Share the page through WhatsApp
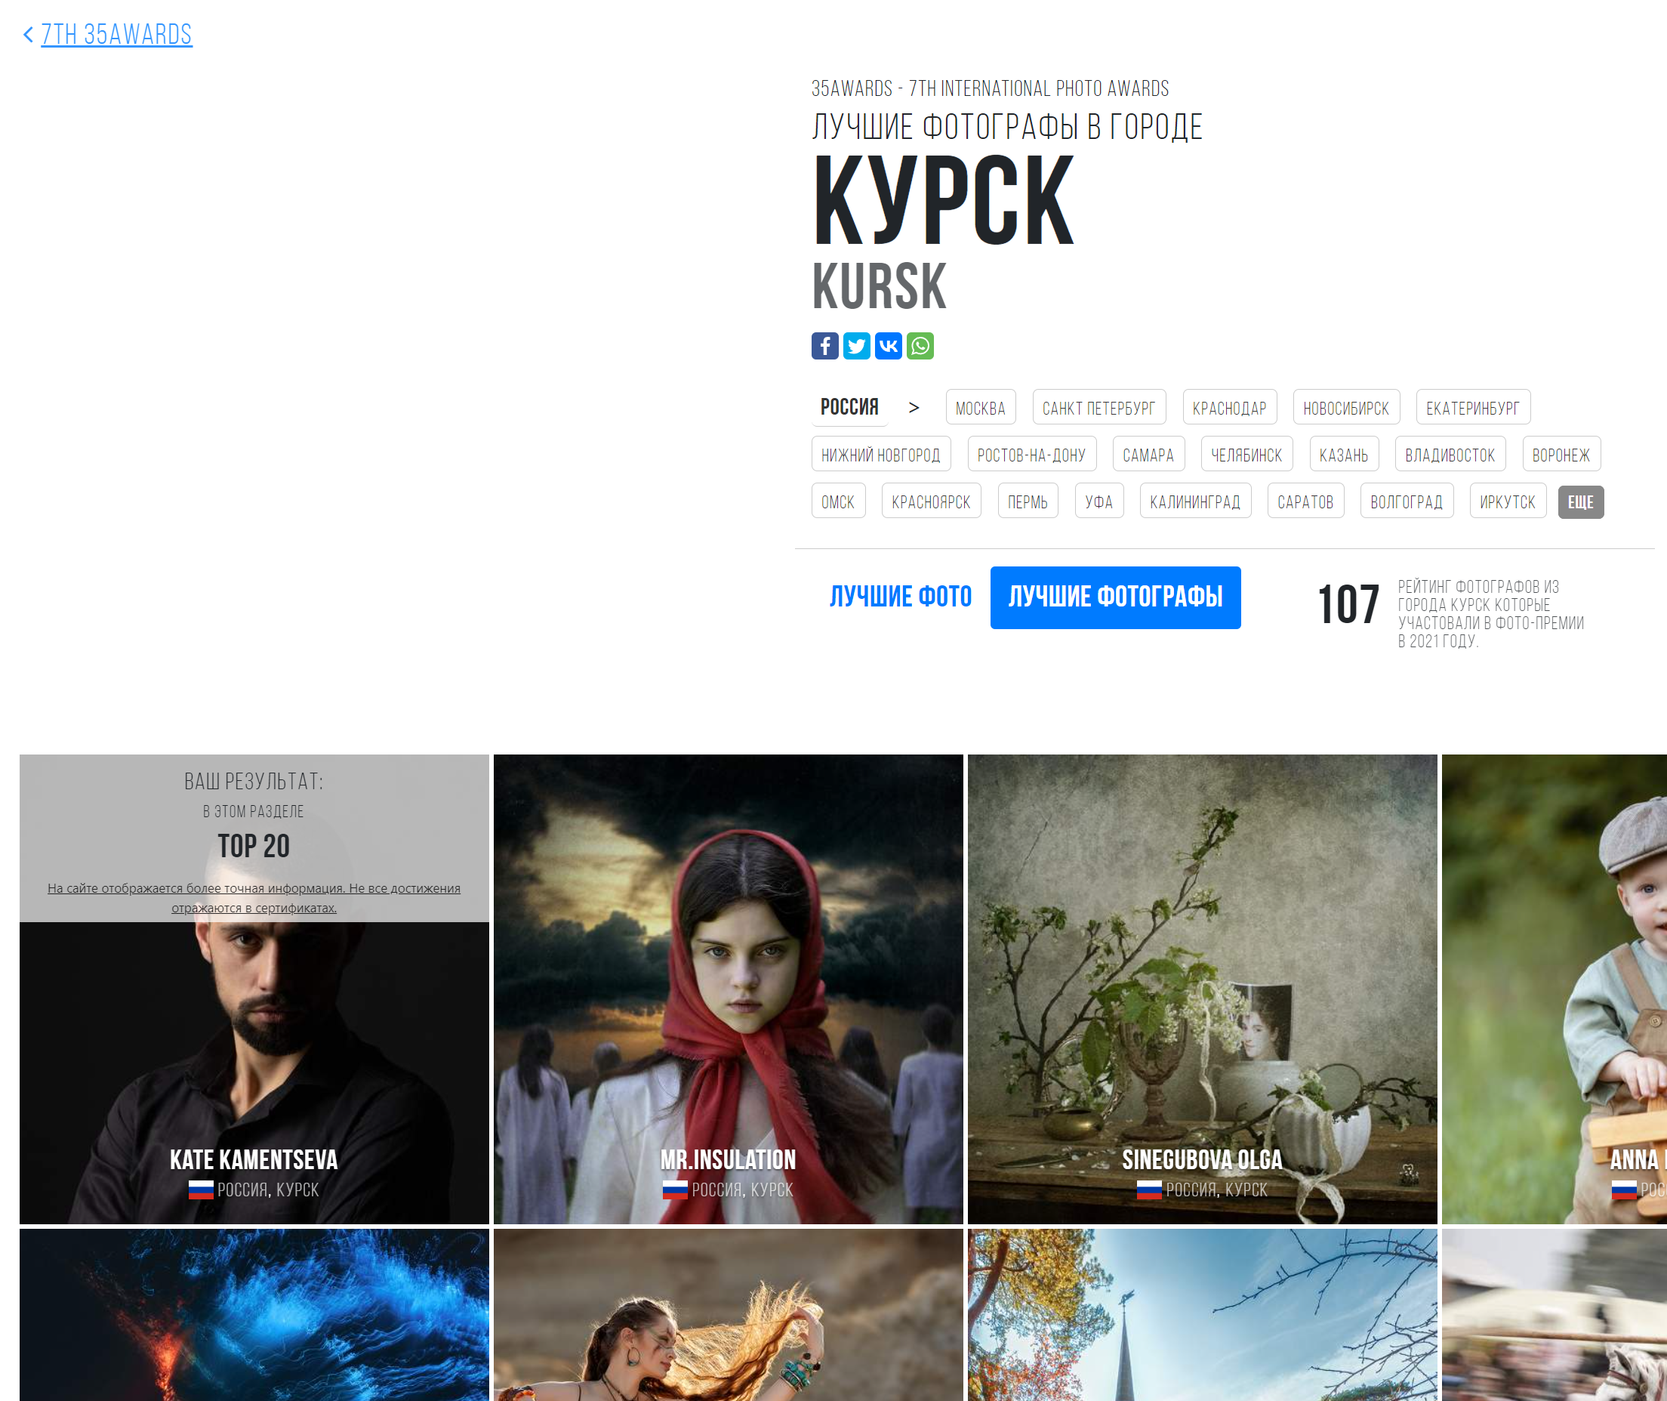Image resolution: width=1667 pixels, height=1401 pixels. 920,345
